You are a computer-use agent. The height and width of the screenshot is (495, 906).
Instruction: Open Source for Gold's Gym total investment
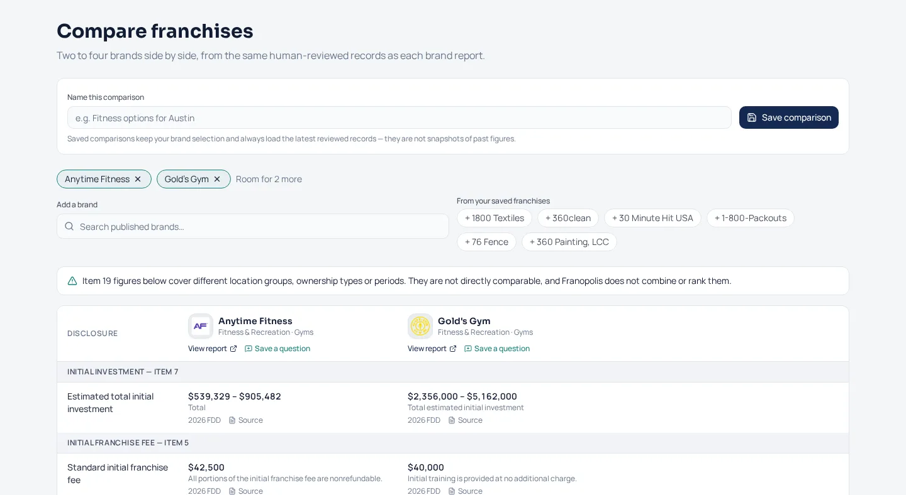(466, 420)
